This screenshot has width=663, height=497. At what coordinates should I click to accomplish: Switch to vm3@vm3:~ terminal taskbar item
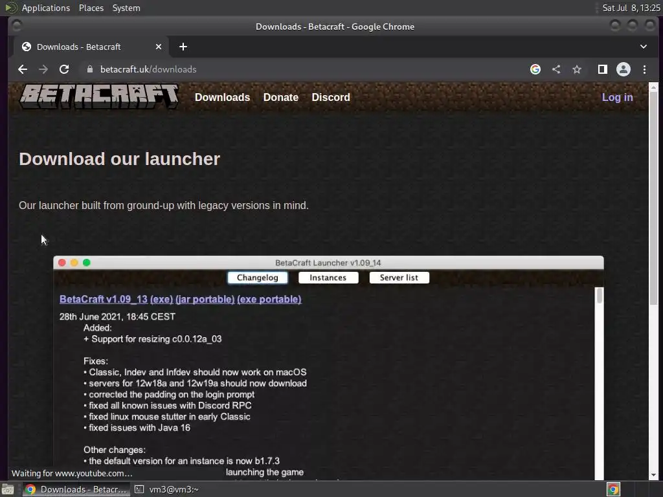(166, 489)
